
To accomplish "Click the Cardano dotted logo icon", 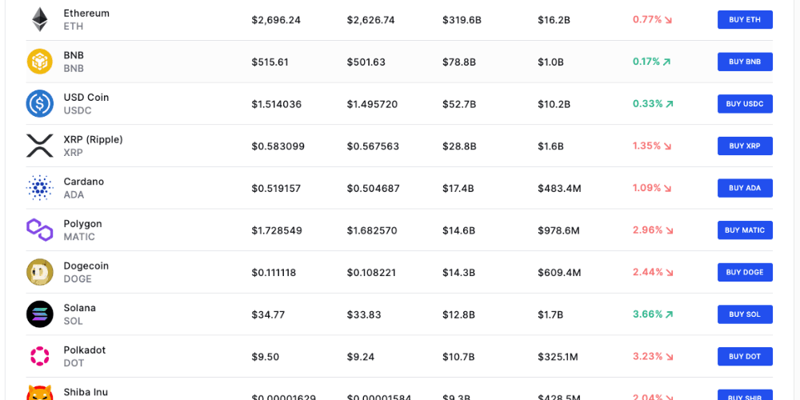I will pos(39,188).
